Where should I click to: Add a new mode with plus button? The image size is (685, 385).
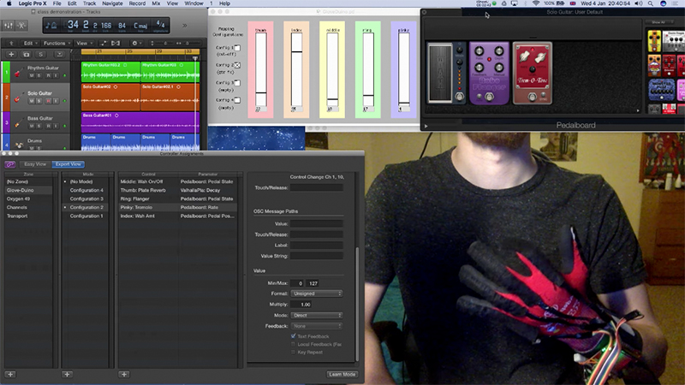point(67,375)
